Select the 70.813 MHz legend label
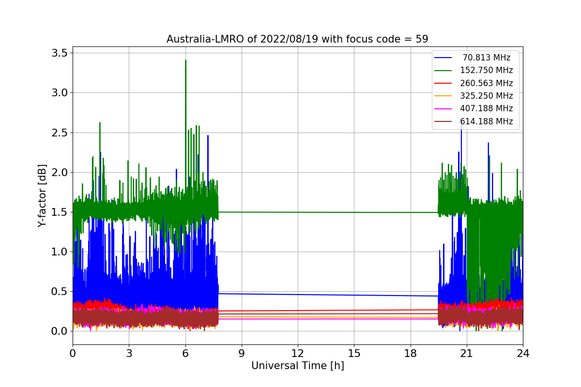The image size is (581, 387). click(487, 58)
